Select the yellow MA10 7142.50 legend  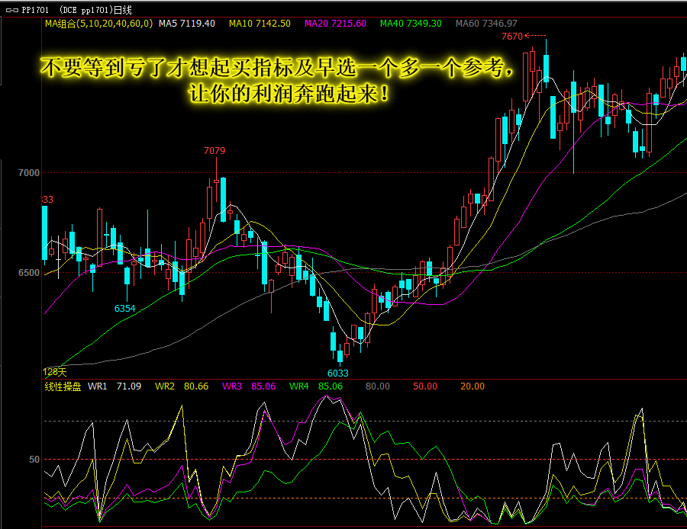pyautogui.click(x=260, y=24)
